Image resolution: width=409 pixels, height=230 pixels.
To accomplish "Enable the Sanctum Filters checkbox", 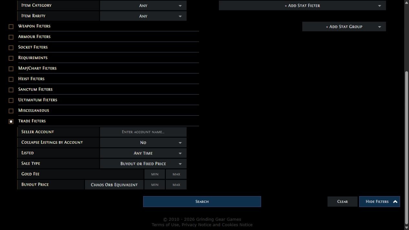I will [x=11, y=90].
